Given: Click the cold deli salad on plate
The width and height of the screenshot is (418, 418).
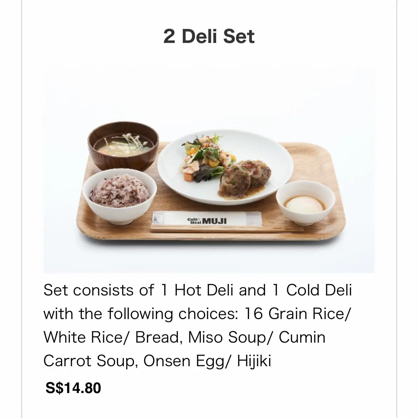Looking at the screenshot, I should 205,159.
